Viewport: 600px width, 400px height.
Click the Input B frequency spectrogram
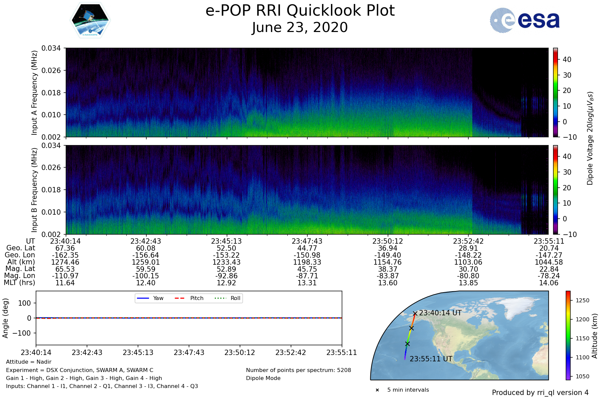(x=307, y=190)
